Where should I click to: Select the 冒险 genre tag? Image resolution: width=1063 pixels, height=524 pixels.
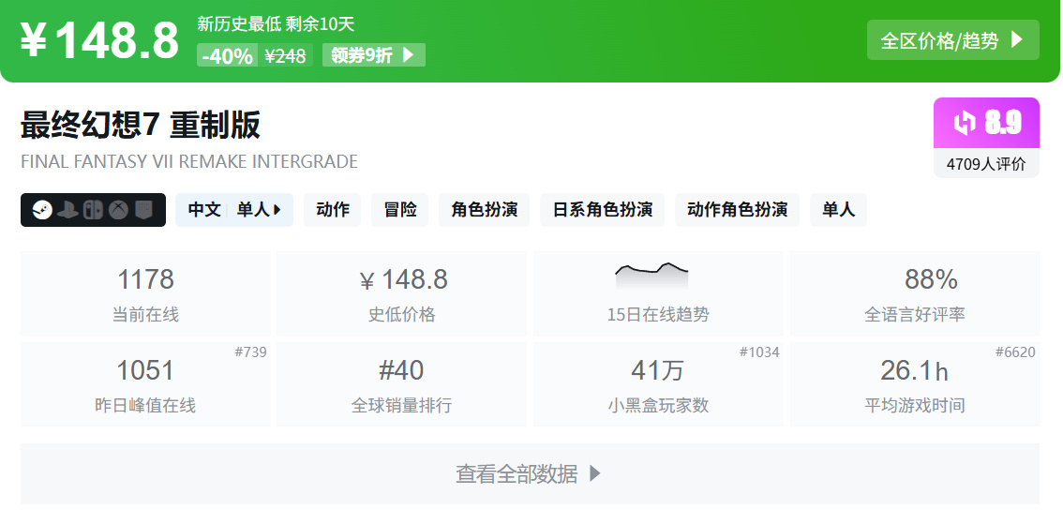click(x=400, y=210)
